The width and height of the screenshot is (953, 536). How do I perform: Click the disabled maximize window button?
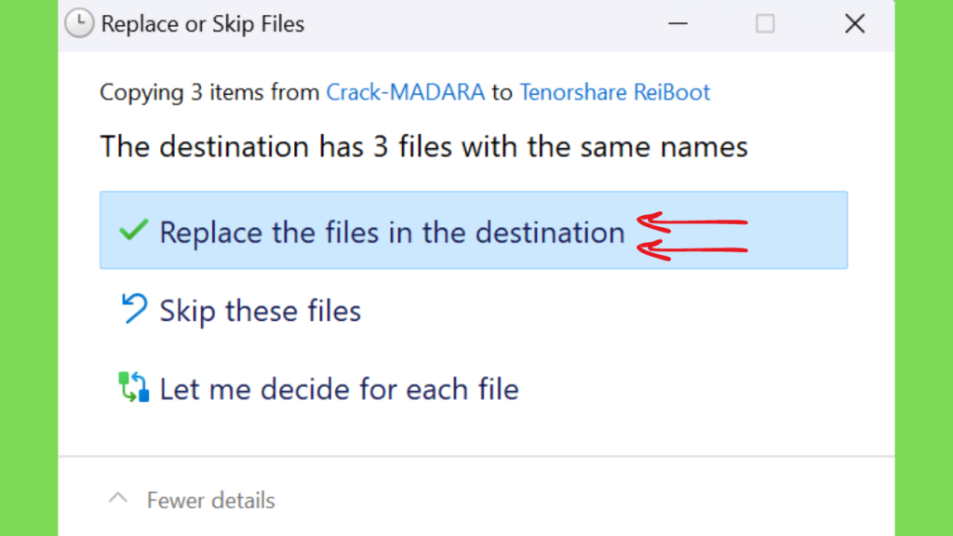765,24
